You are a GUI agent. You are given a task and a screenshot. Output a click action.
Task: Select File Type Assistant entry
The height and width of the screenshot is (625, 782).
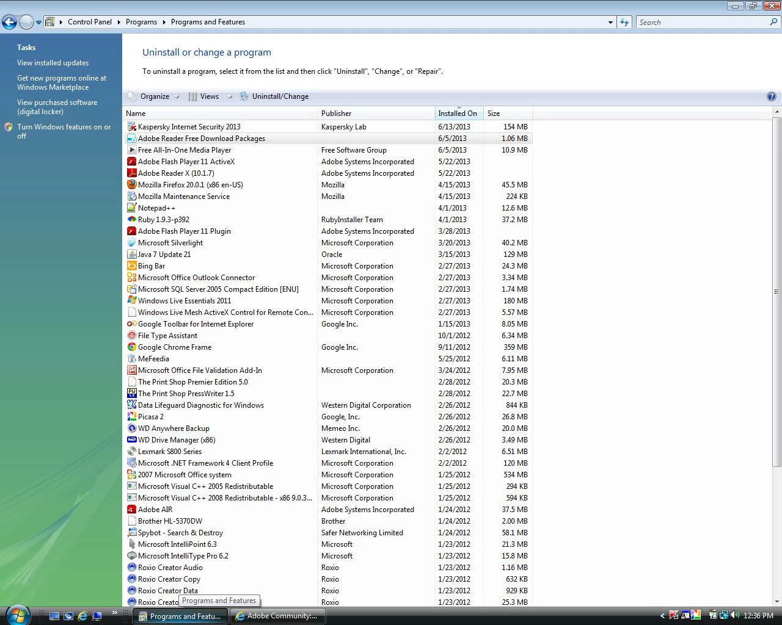pyautogui.click(x=328, y=336)
